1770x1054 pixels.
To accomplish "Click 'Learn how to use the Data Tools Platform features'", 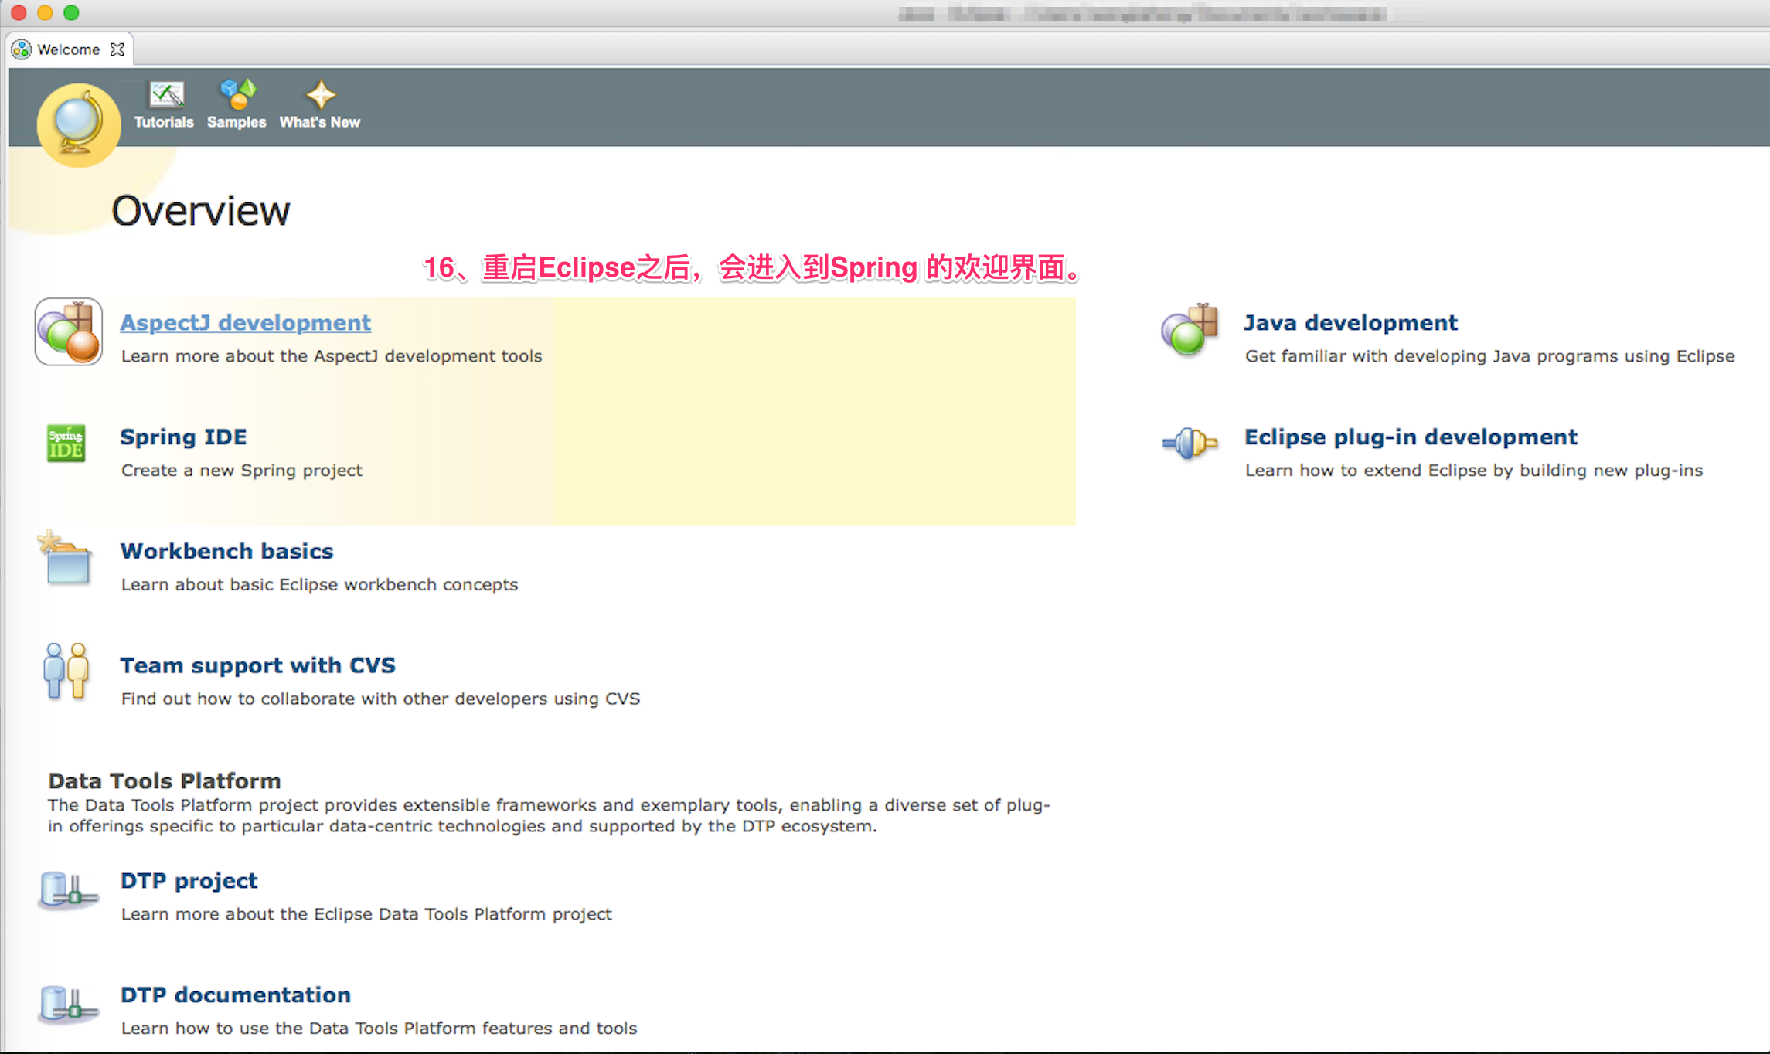I will pyautogui.click(x=379, y=1028).
